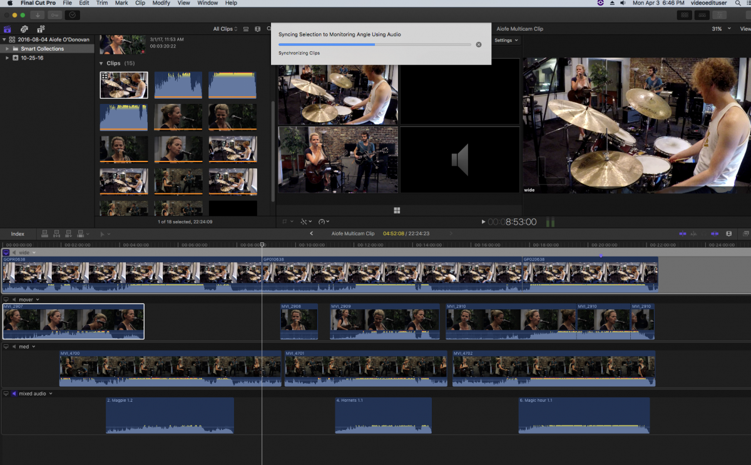Show the Photos and Audio sidebar
751x465 pixels.
[24, 29]
